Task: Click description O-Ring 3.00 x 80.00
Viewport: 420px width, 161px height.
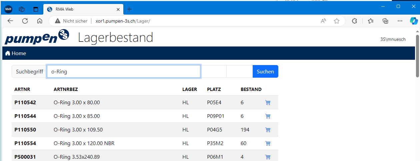Action: pos(77,103)
